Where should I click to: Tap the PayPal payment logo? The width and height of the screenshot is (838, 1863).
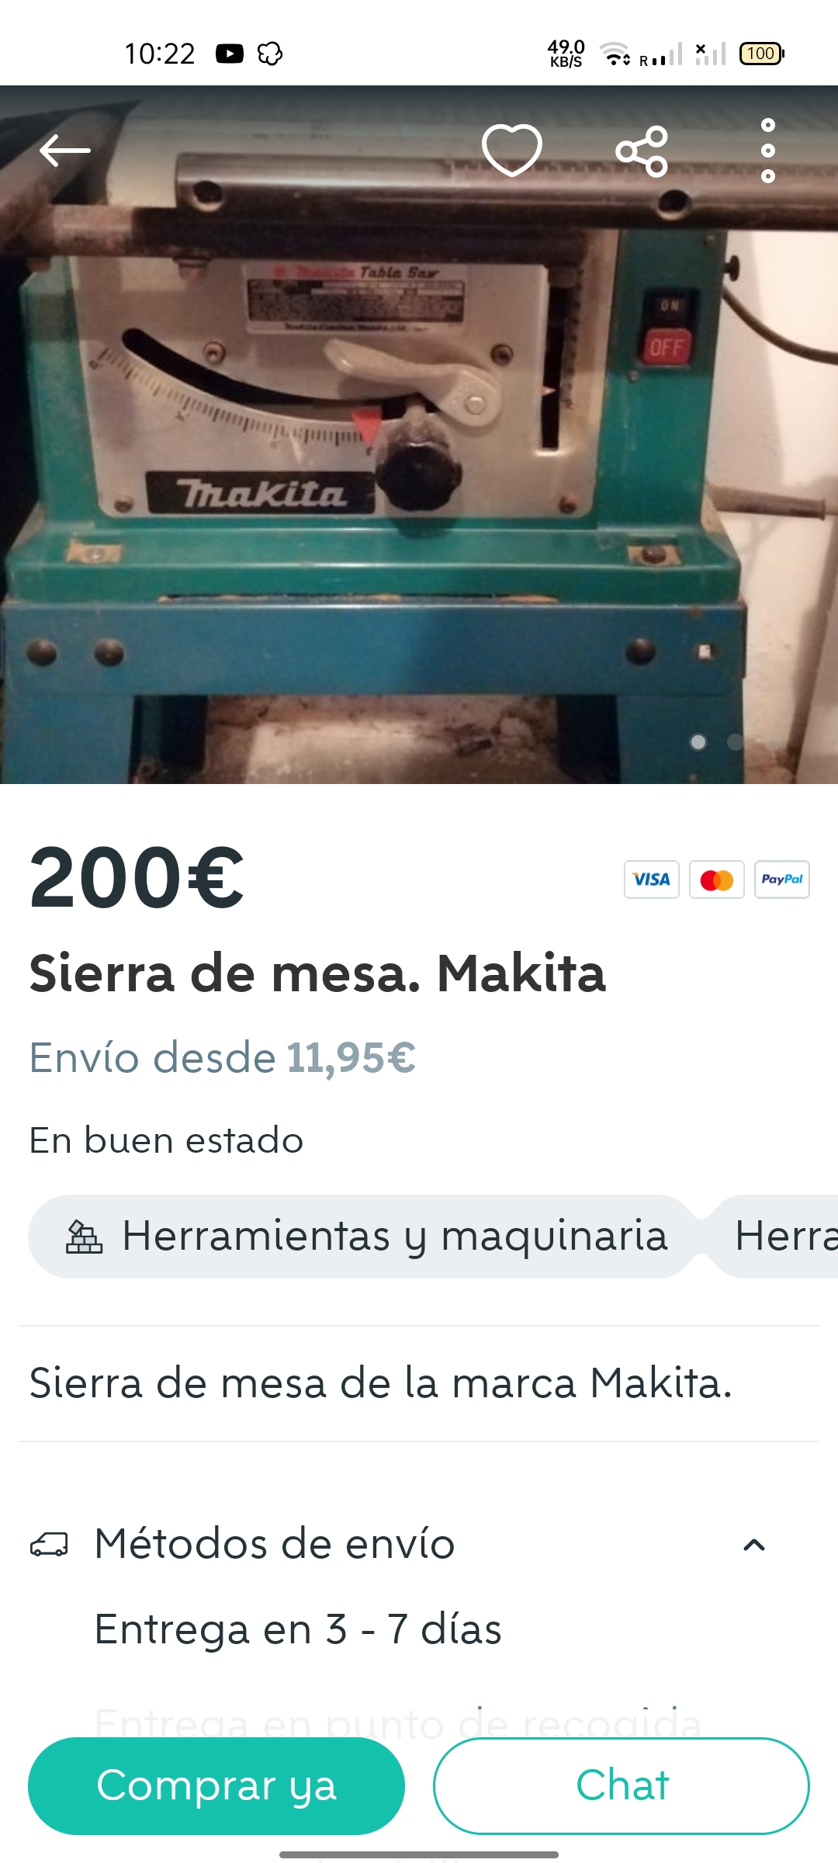782,879
